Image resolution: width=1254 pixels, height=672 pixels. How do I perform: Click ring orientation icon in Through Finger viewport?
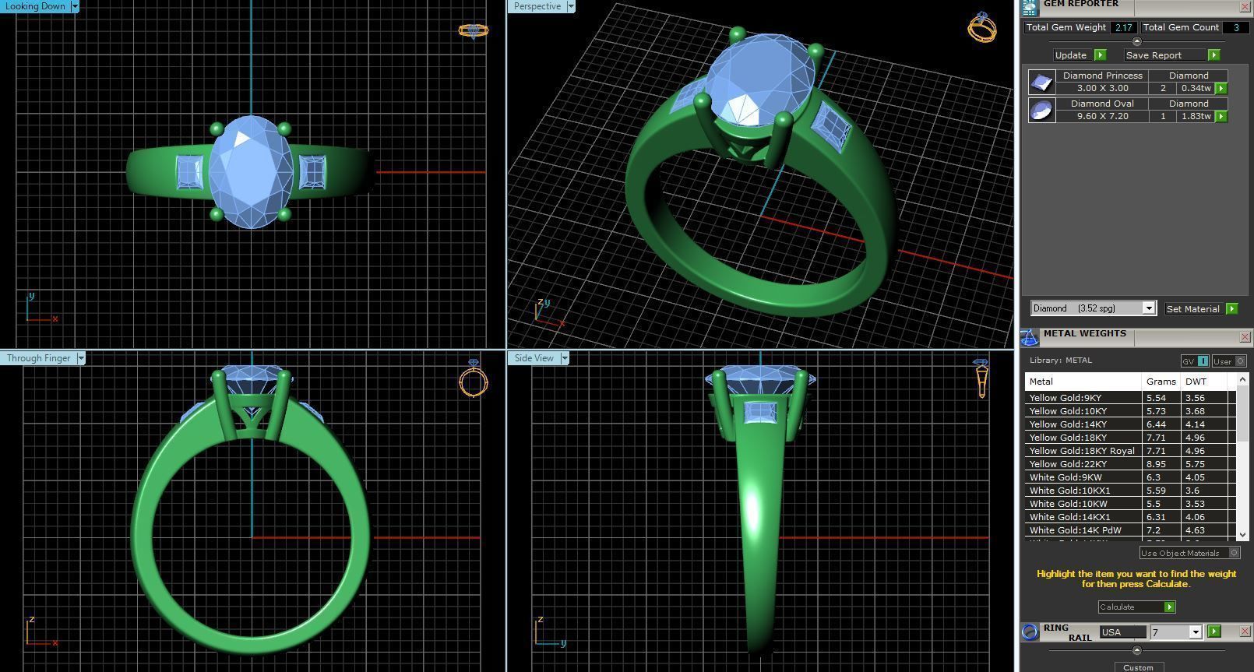tap(474, 378)
